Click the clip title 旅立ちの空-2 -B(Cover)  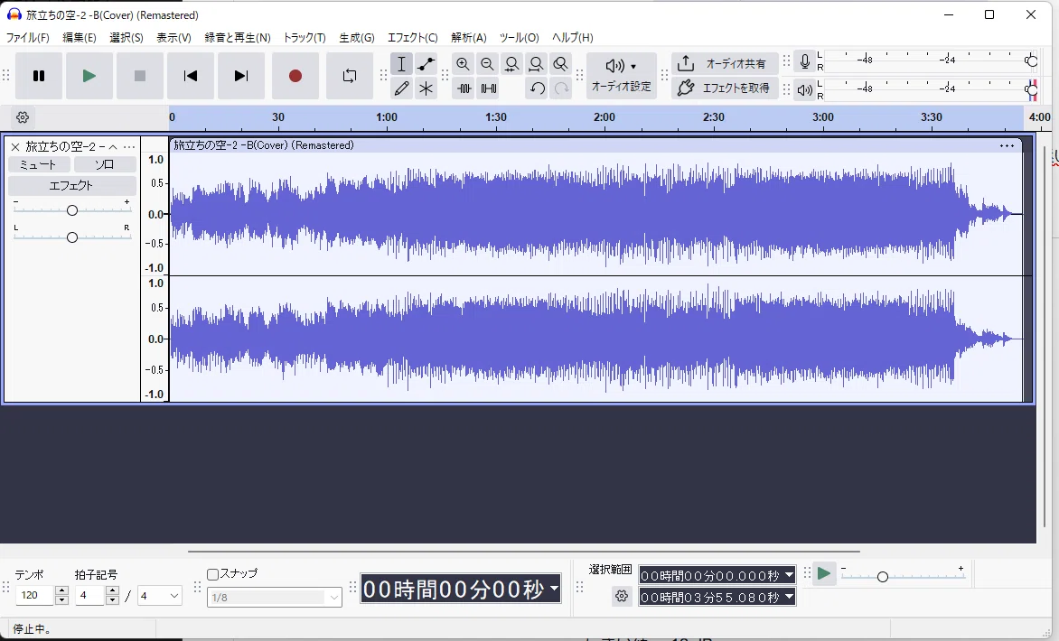[x=264, y=145]
